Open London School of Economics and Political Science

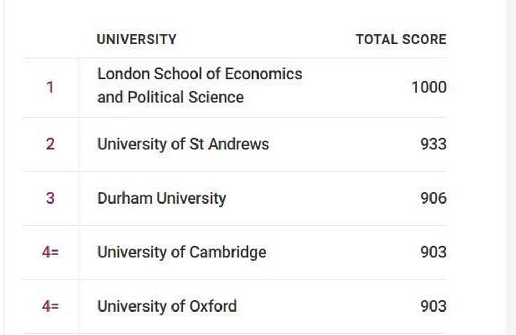[199, 86]
